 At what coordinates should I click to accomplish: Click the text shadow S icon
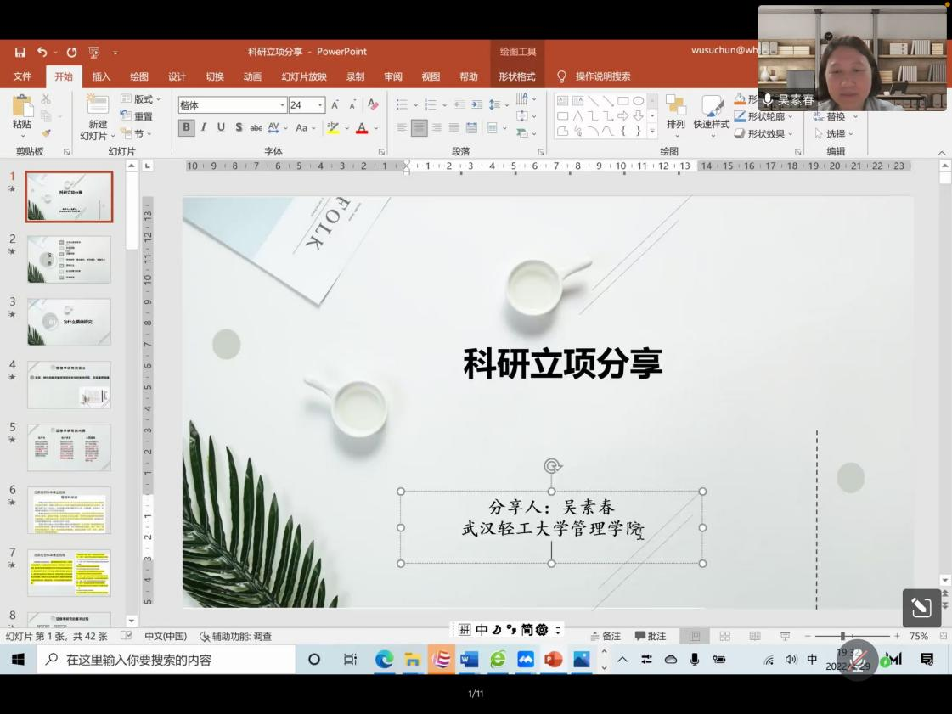[x=239, y=128]
